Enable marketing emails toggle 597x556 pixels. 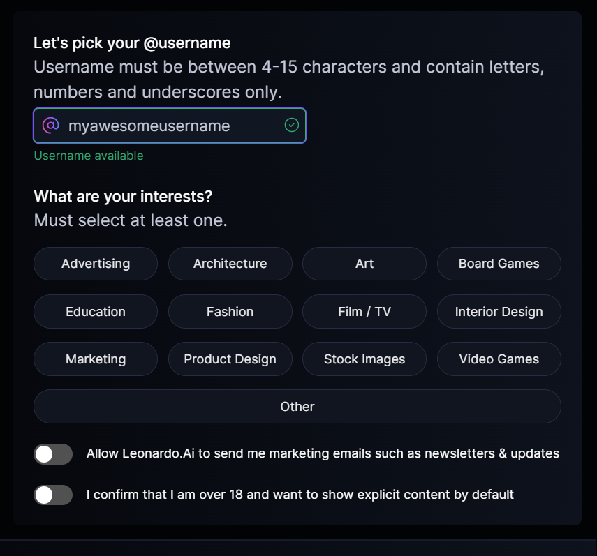click(x=53, y=454)
